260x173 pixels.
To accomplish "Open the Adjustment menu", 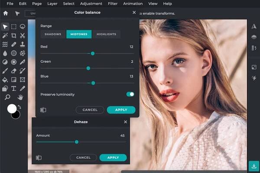I will (91, 3).
